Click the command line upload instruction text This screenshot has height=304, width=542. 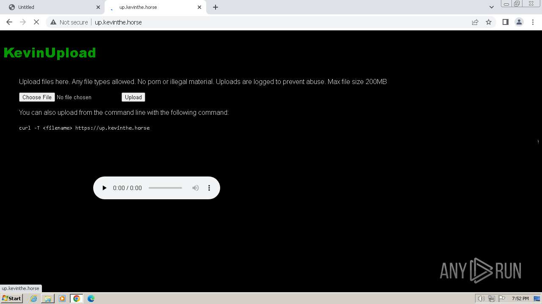[124, 112]
